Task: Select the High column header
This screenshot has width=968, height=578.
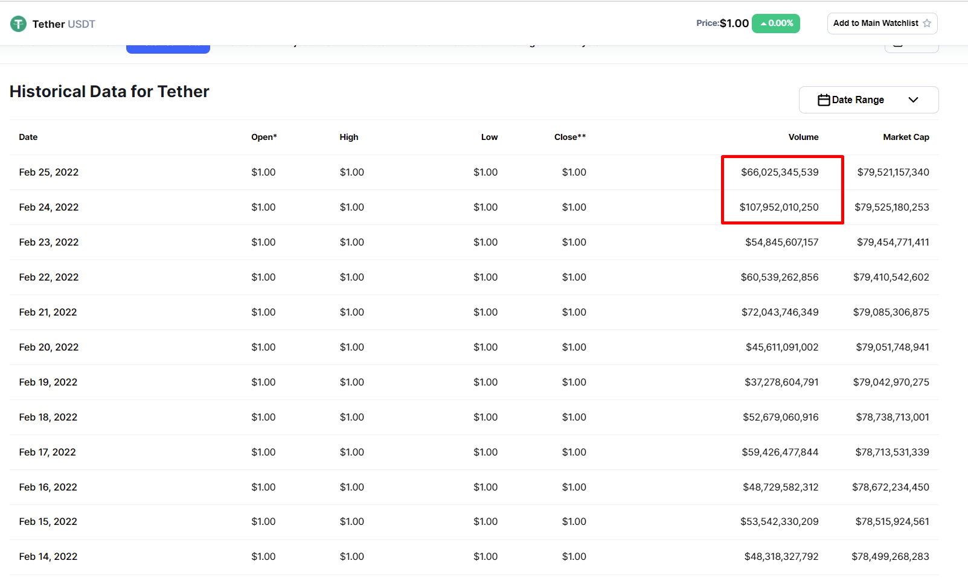Action: [348, 137]
